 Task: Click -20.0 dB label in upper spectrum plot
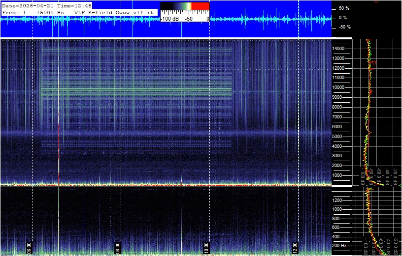tap(395, 175)
